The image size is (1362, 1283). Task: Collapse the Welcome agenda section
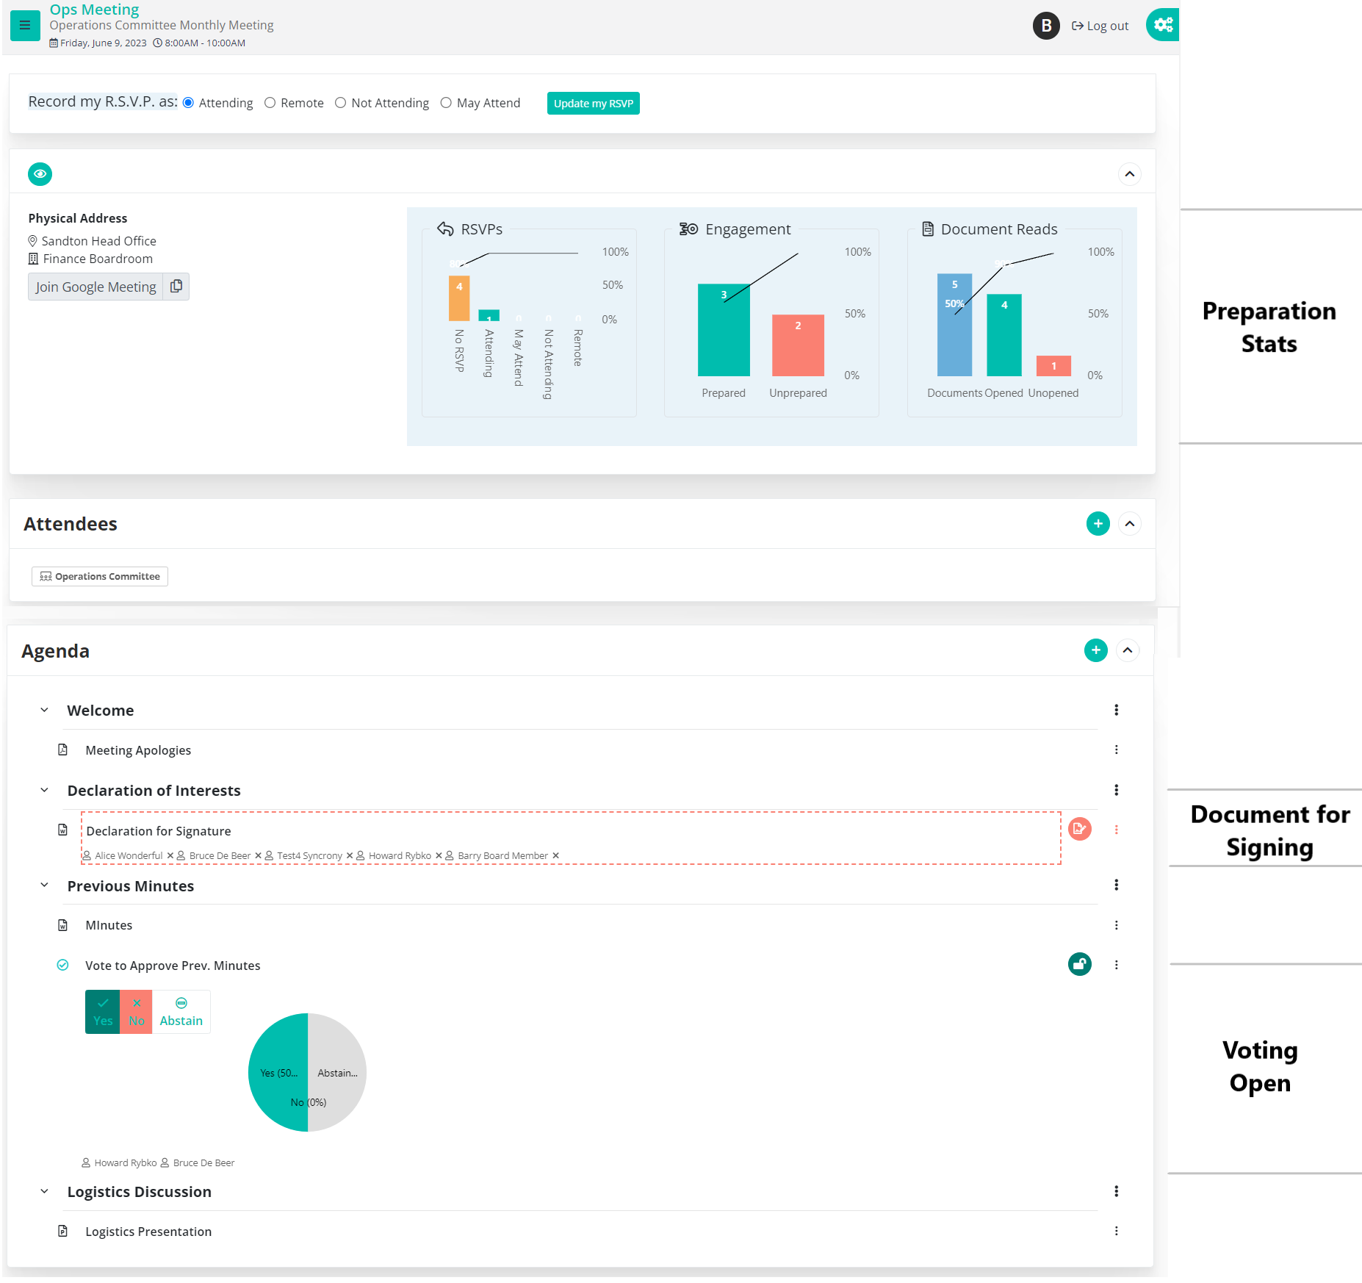tap(44, 711)
